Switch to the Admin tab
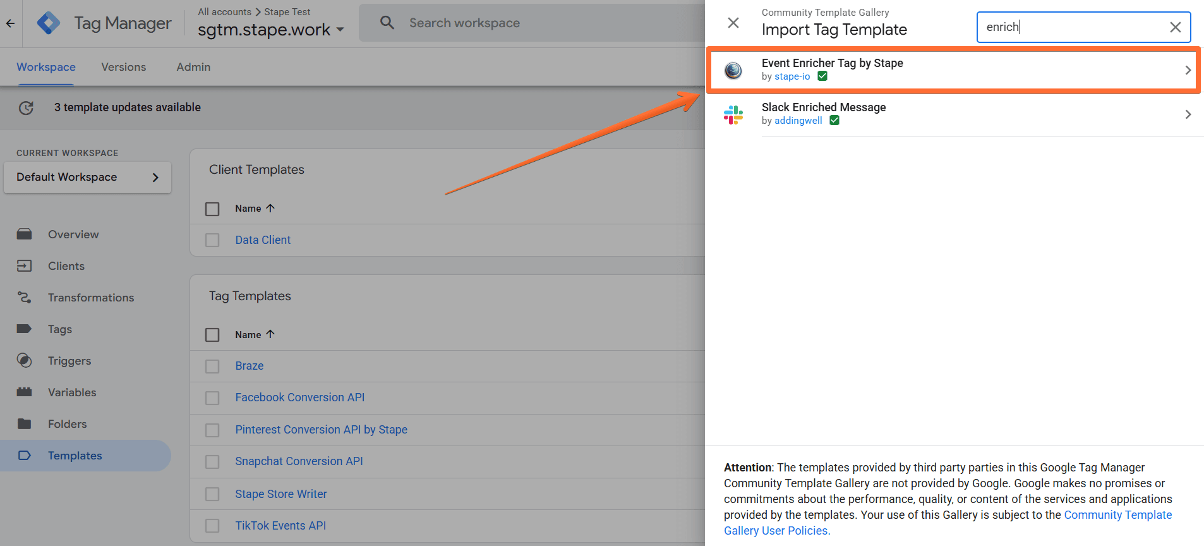The height and width of the screenshot is (546, 1204). point(193,67)
